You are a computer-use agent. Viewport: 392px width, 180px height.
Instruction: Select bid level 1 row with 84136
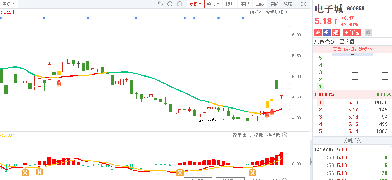coord(352,102)
